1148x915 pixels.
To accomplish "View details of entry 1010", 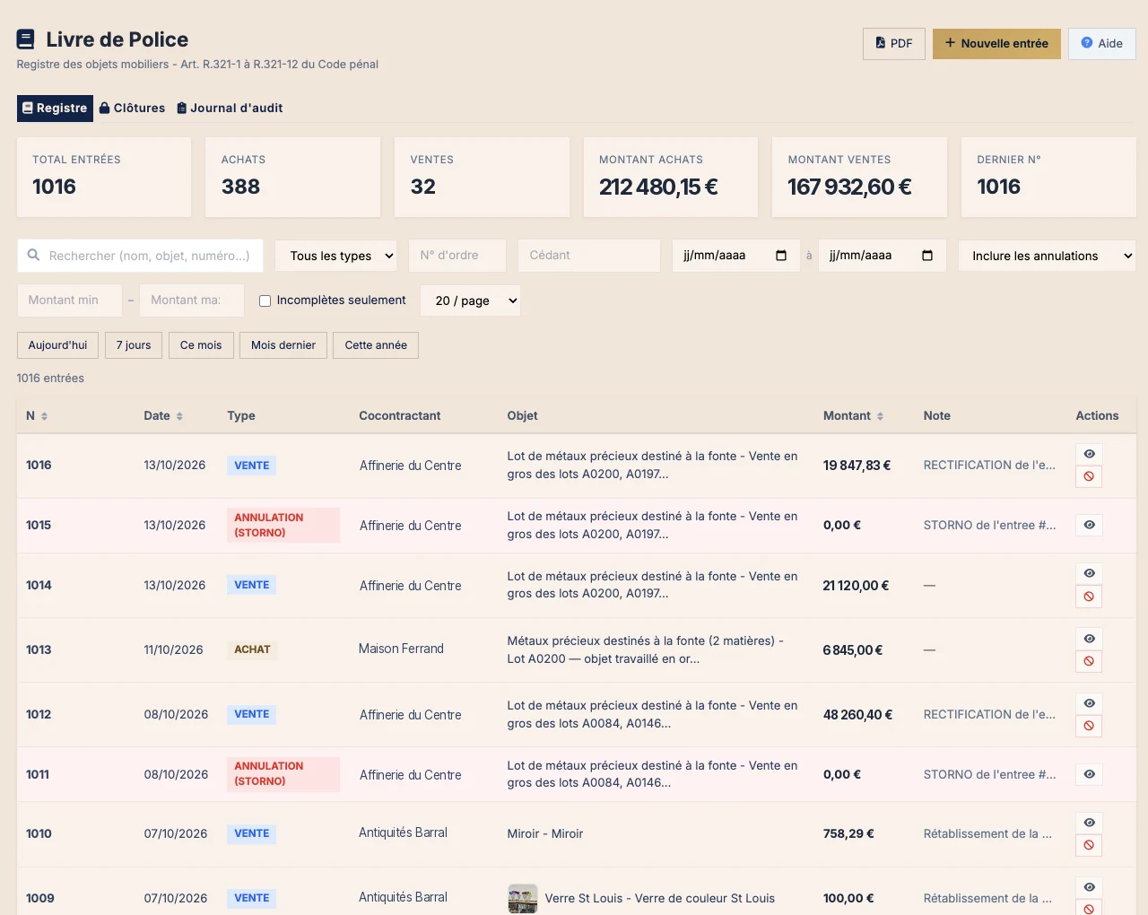I will [x=1089, y=823].
